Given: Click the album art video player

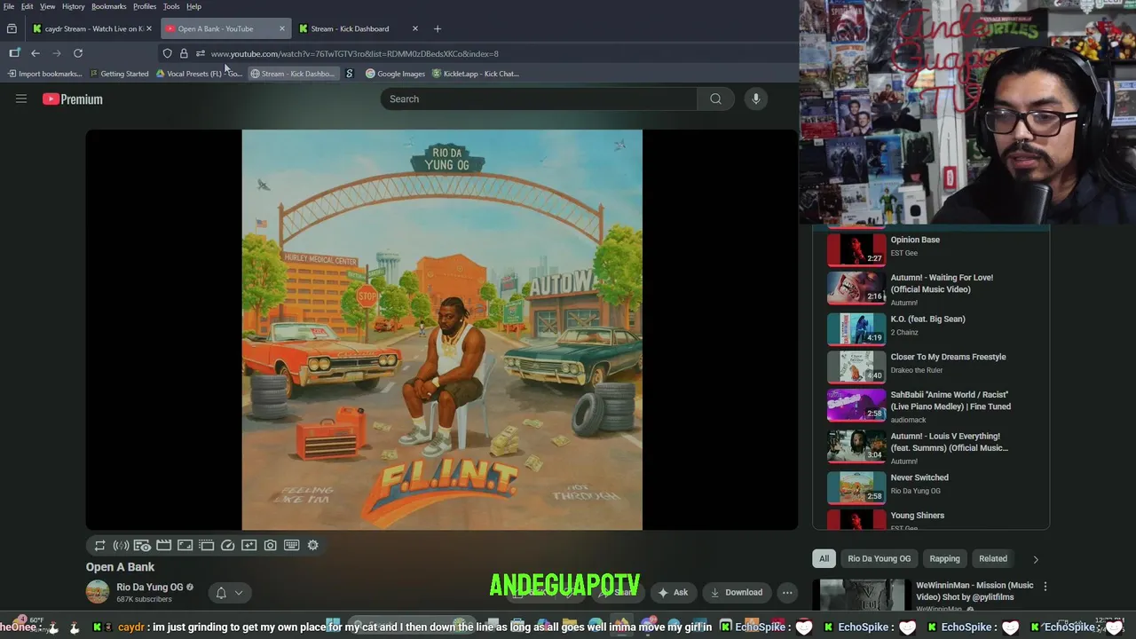Looking at the screenshot, I should [x=442, y=330].
